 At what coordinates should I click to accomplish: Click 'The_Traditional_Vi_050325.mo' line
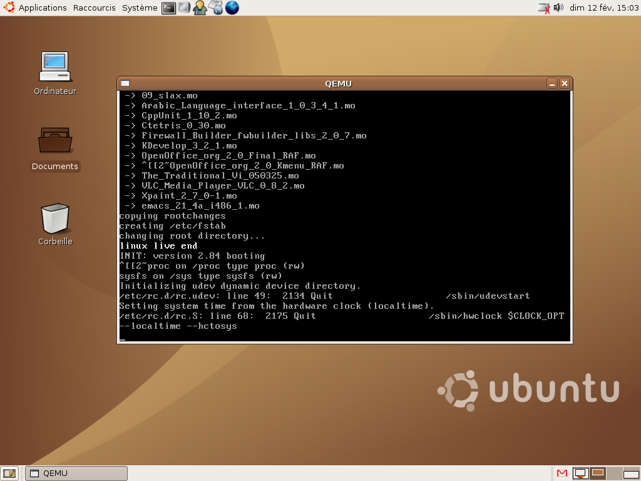pos(220,176)
